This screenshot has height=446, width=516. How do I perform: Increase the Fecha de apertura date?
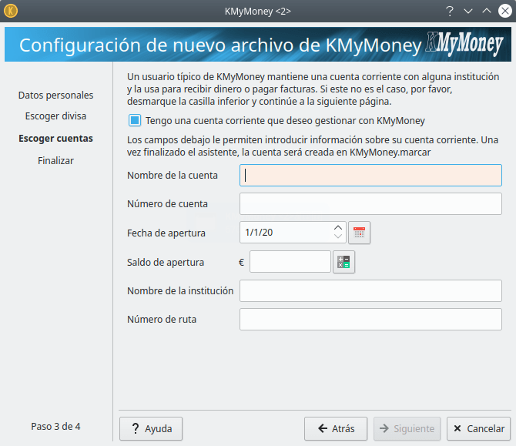click(x=338, y=228)
